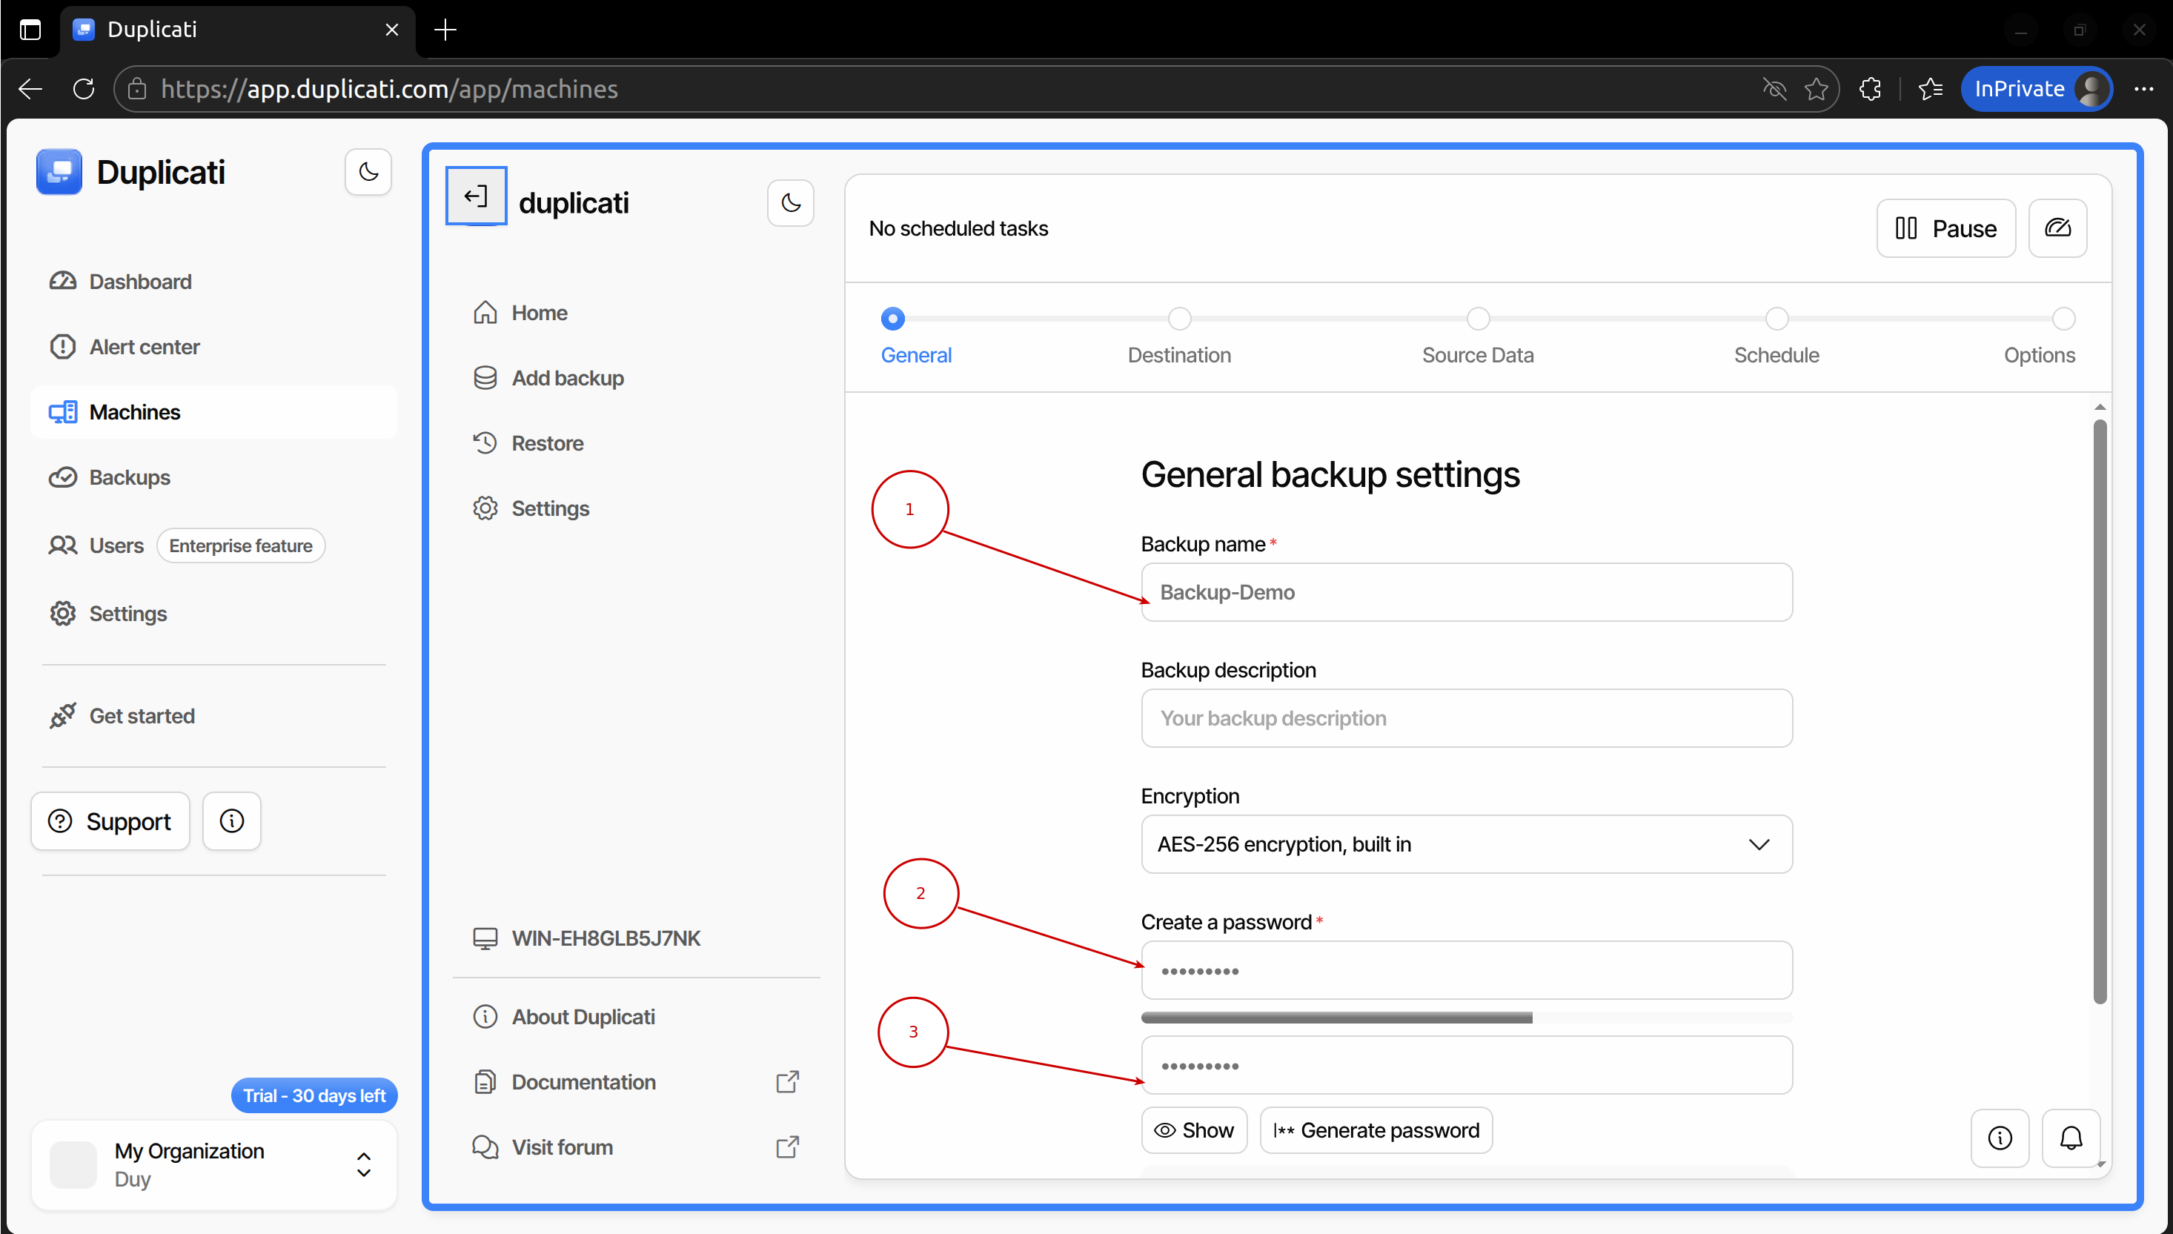Select Add backup menu item
The height and width of the screenshot is (1234, 2173).
tap(567, 378)
